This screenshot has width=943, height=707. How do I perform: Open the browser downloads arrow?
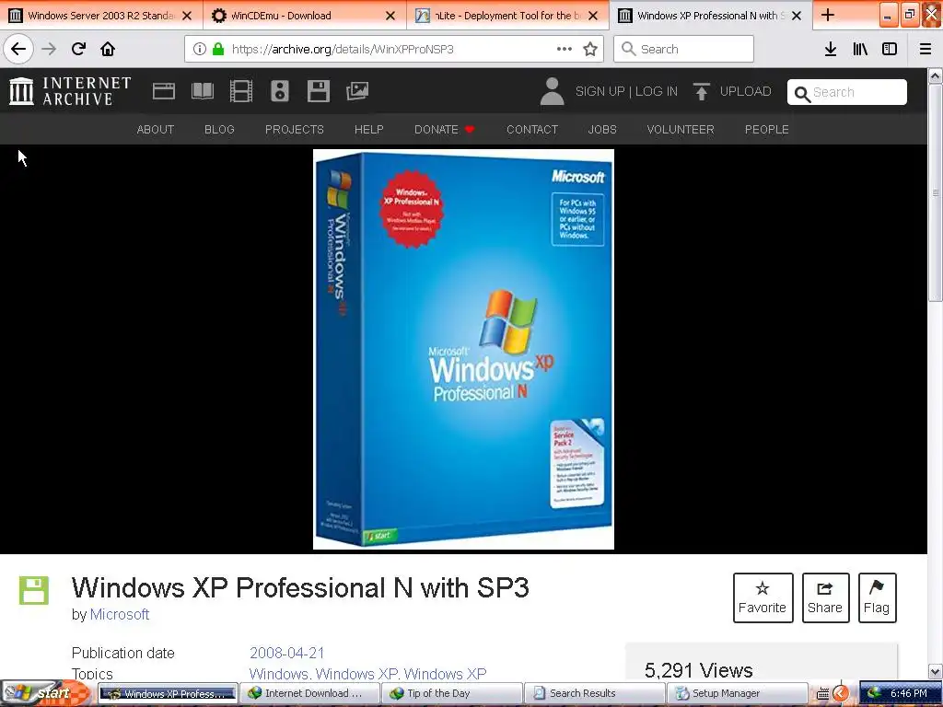831,49
